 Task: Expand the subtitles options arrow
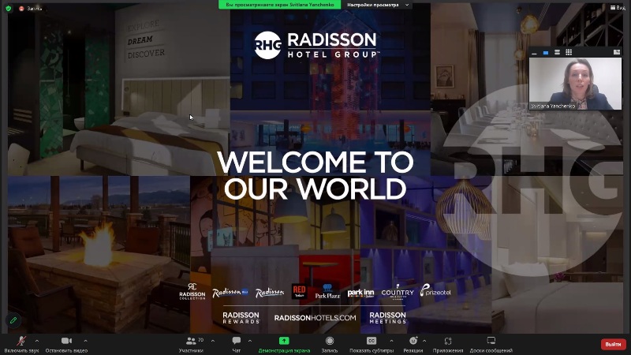[x=391, y=341]
